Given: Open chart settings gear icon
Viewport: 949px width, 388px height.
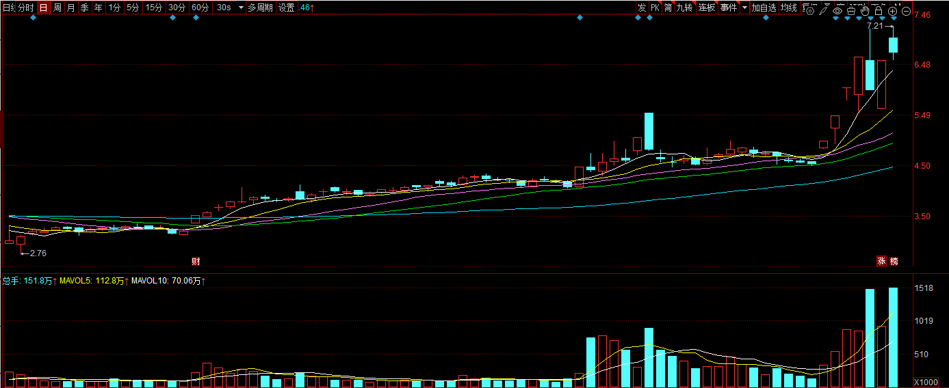Looking at the screenshot, I should pos(810,11).
